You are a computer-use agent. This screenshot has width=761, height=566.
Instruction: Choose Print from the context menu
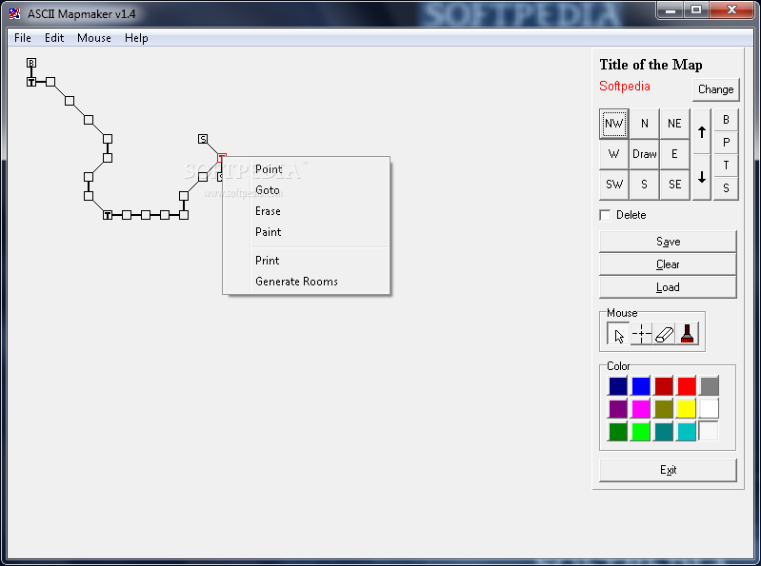click(x=307, y=261)
